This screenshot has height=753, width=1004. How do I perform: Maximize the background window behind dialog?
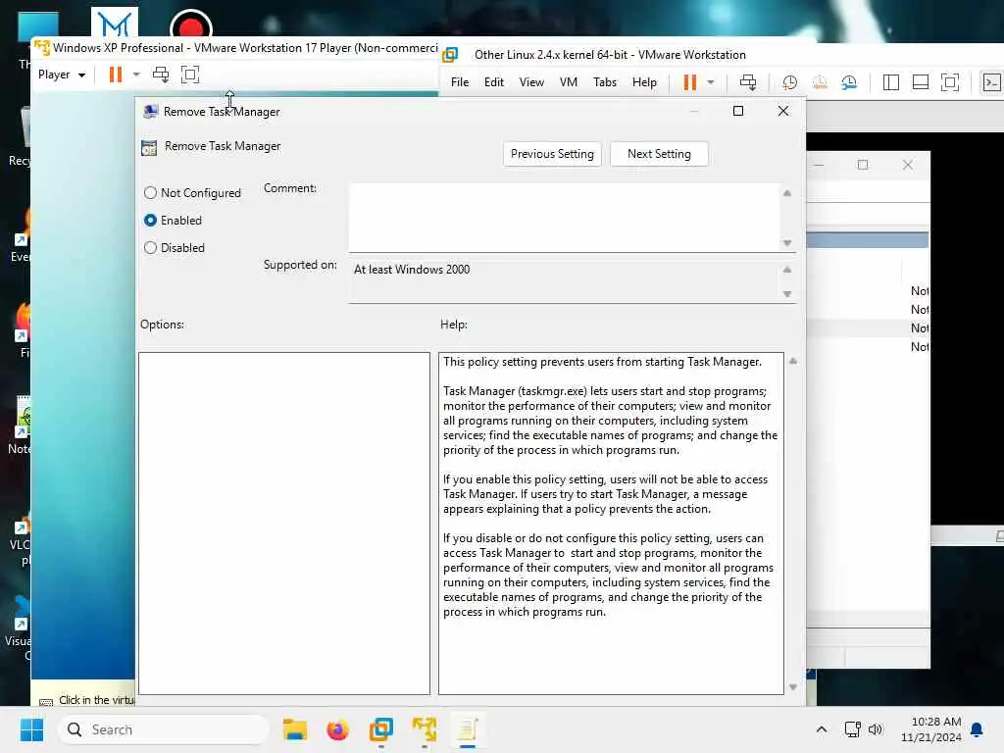[863, 165]
